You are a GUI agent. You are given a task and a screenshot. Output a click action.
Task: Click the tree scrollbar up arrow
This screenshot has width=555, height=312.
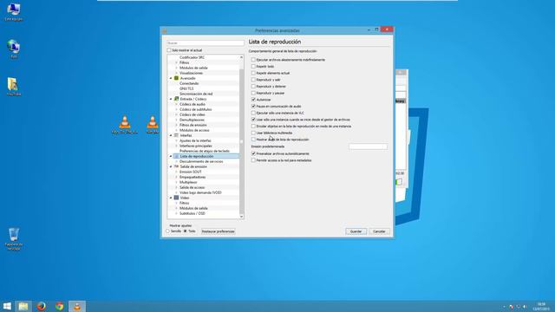click(242, 57)
